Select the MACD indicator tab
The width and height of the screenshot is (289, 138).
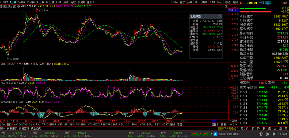(17, 125)
